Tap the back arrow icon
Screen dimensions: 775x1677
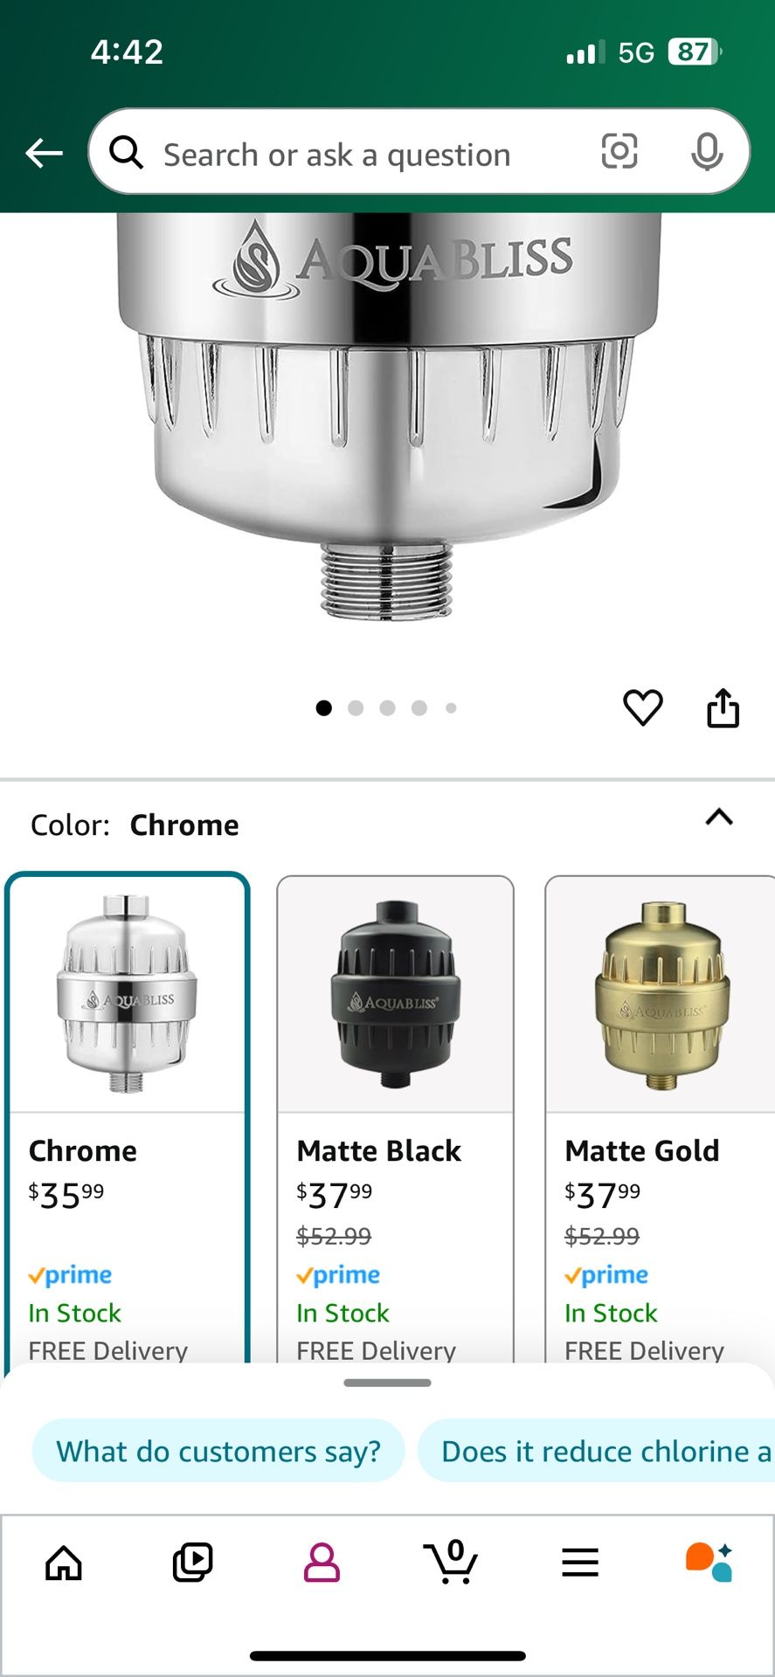[x=44, y=153]
